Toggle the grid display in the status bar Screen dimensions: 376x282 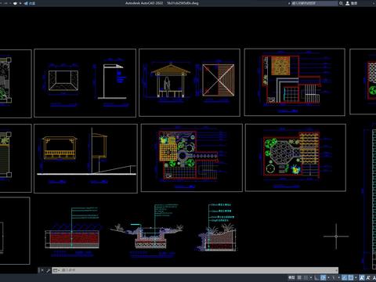point(299,277)
